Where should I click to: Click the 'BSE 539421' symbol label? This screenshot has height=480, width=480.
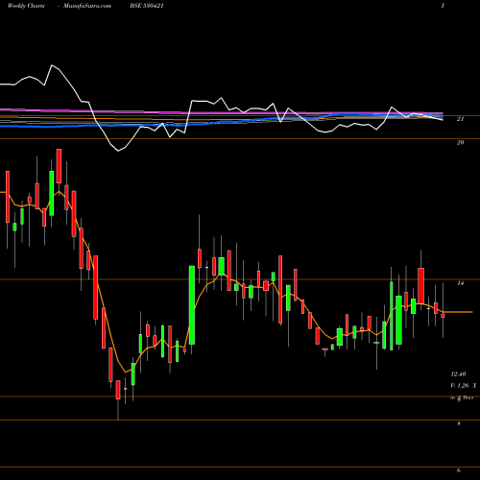tap(147, 6)
